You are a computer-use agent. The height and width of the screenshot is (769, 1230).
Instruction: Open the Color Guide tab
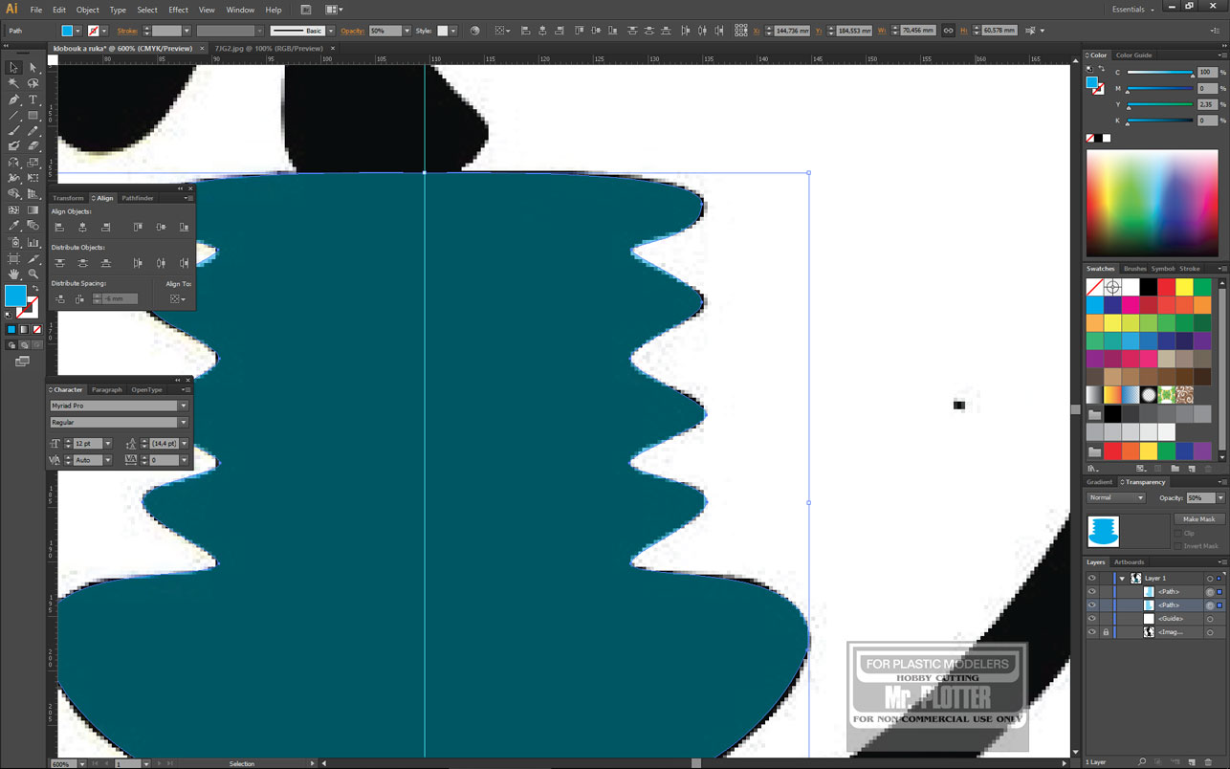coord(1134,55)
